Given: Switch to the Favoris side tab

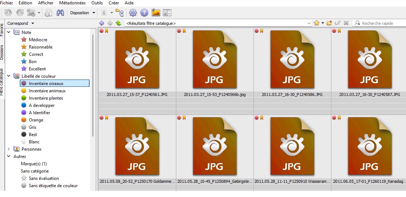Looking at the screenshot, I should click(x=2, y=30).
